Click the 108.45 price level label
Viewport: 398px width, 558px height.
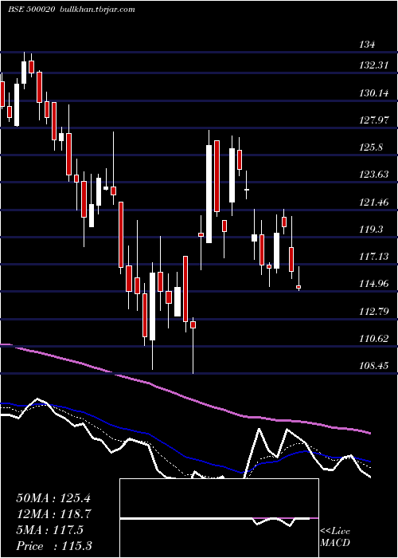pos(374,366)
